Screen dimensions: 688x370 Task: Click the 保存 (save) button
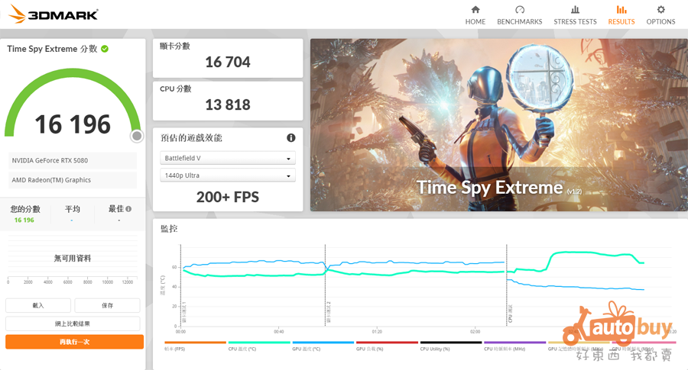coord(107,305)
